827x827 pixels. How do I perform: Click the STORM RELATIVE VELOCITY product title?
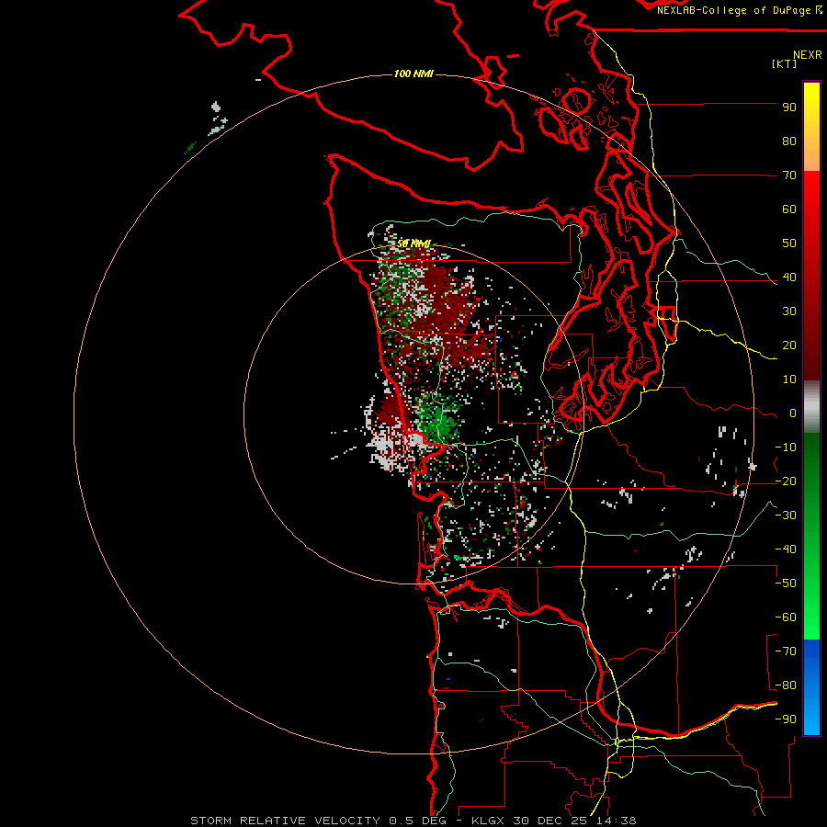click(285, 821)
